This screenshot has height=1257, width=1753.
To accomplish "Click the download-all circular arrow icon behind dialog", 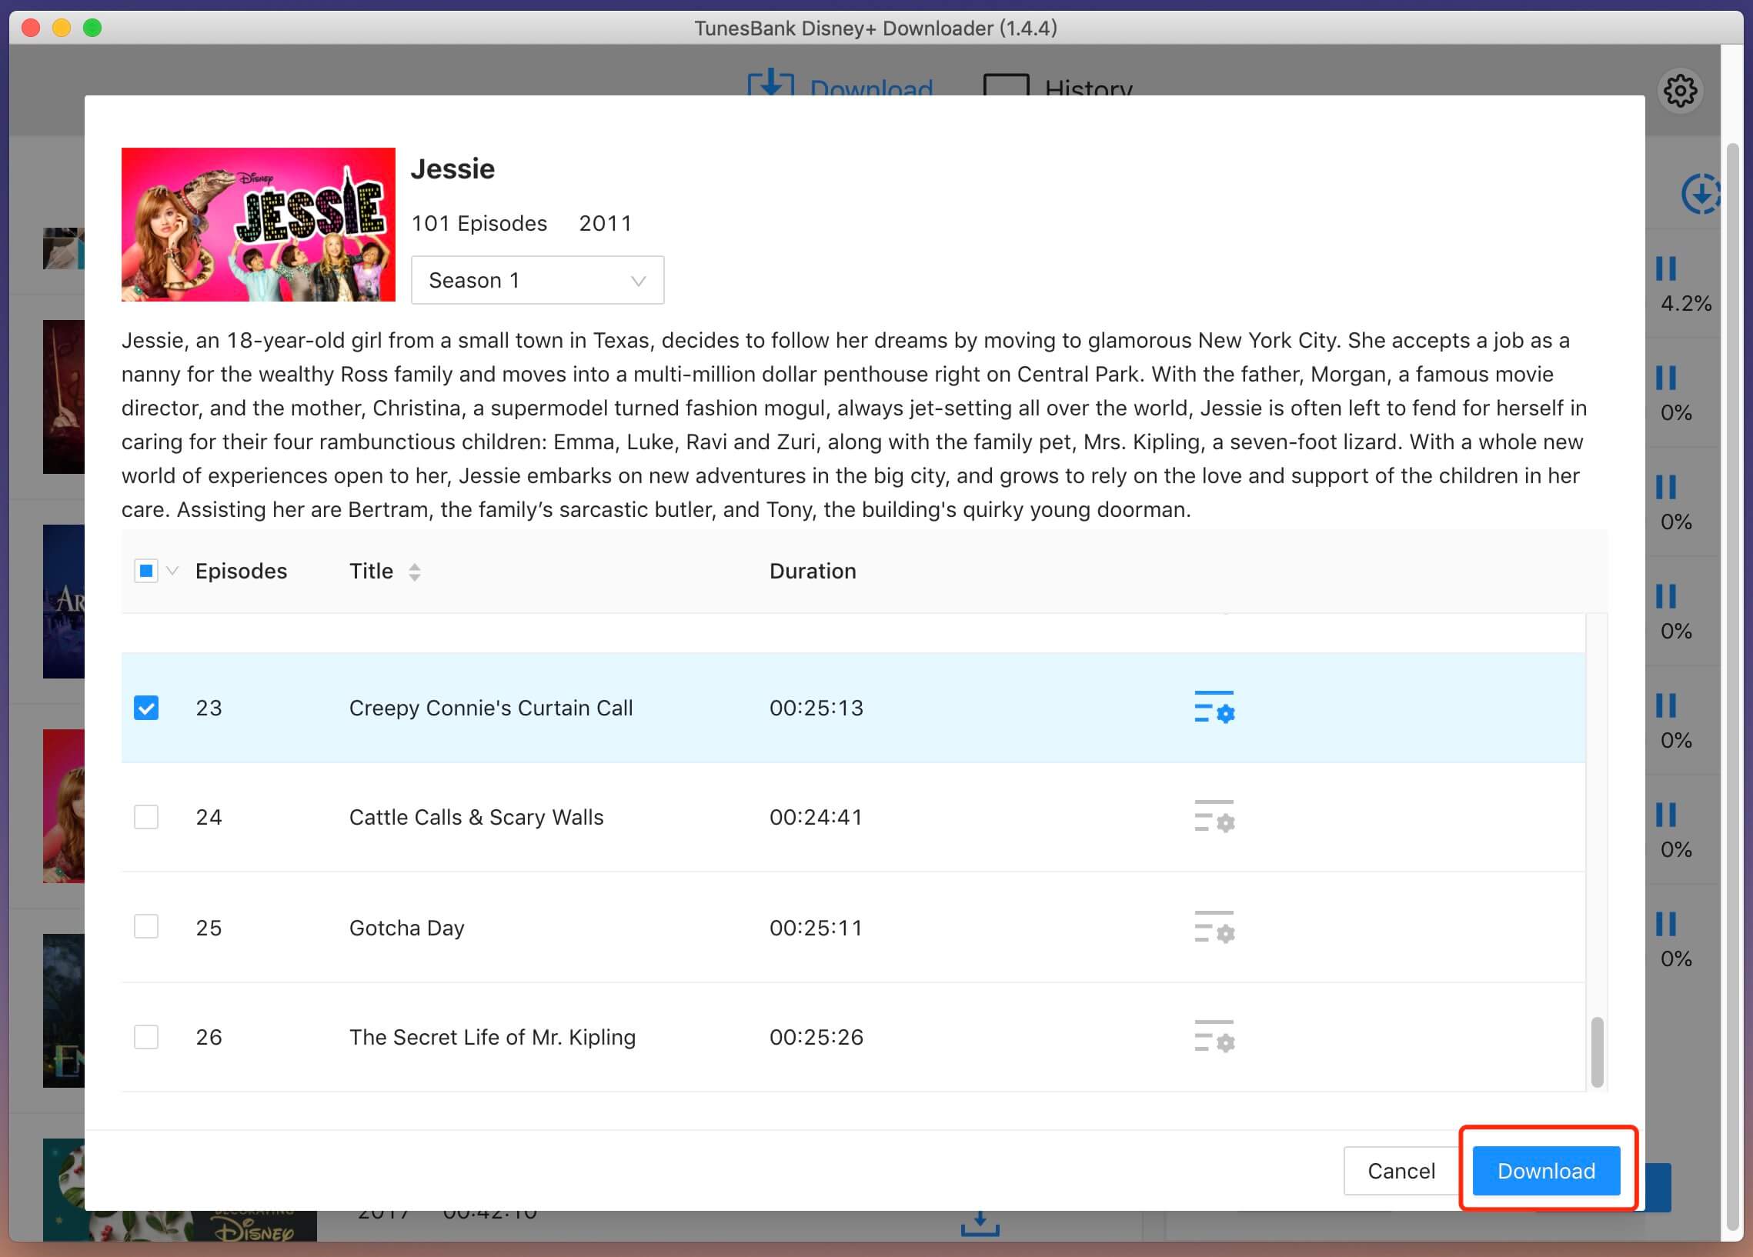I will [x=1701, y=194].
